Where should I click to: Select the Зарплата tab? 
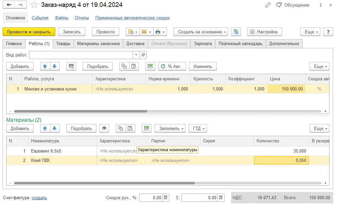[203, 44]
